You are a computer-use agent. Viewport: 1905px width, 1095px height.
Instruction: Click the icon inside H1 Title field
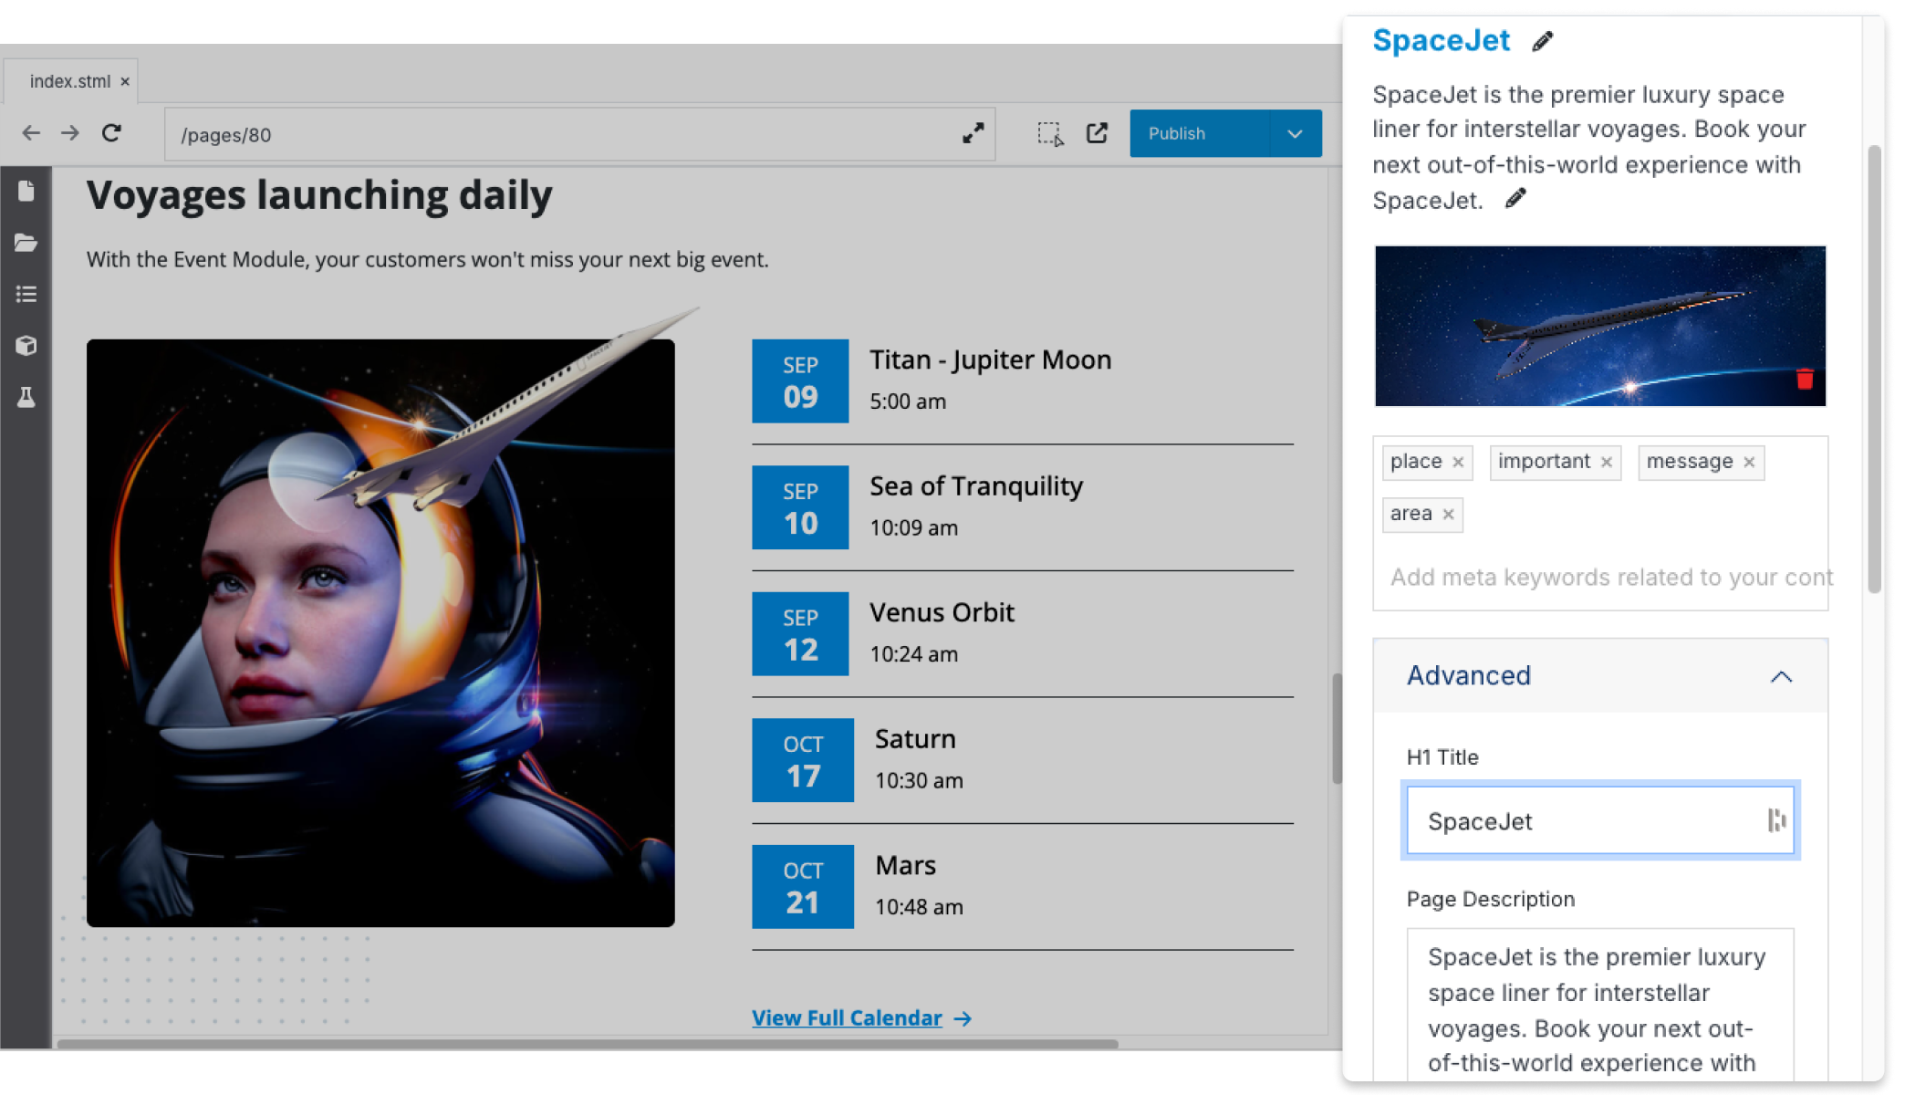[1775, 820]
